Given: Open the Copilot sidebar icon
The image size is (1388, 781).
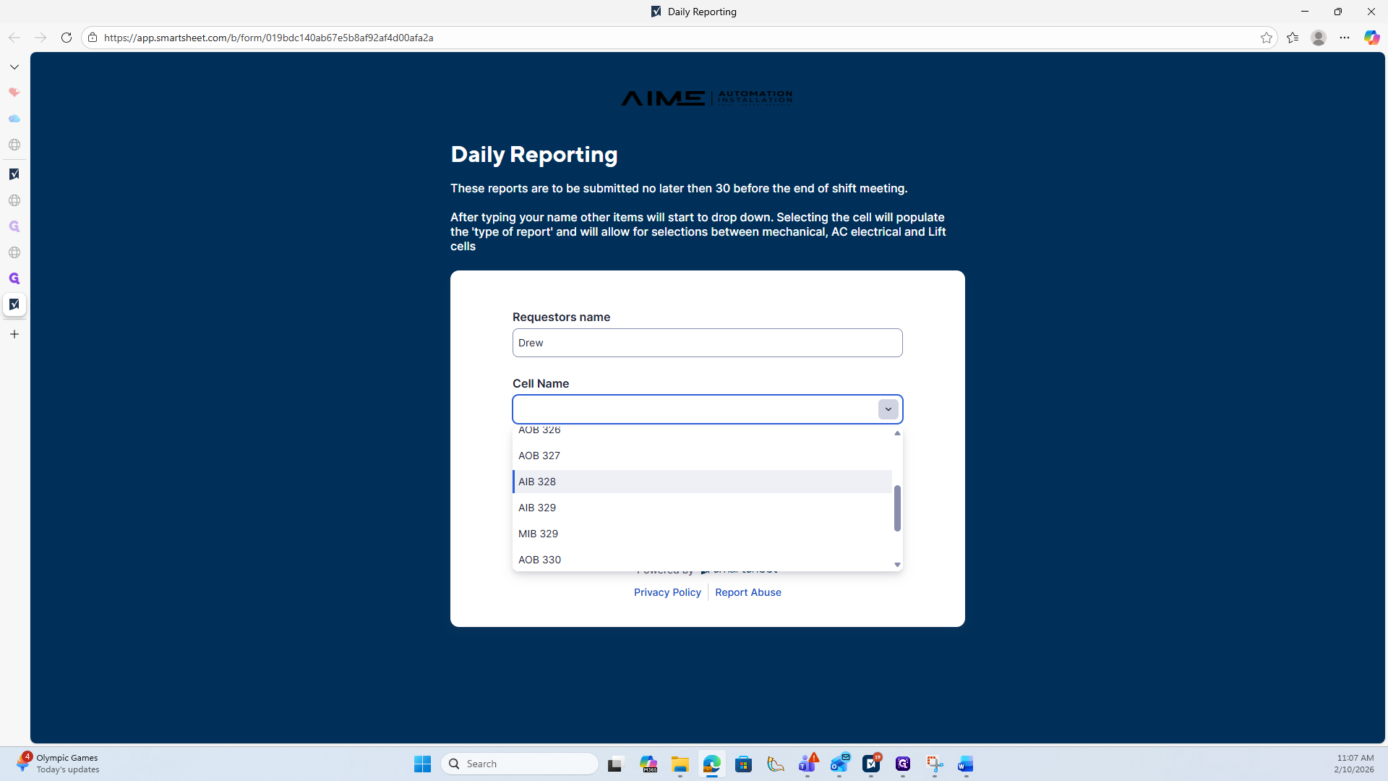Looking at the screenshot, I should coord(1371,38).
